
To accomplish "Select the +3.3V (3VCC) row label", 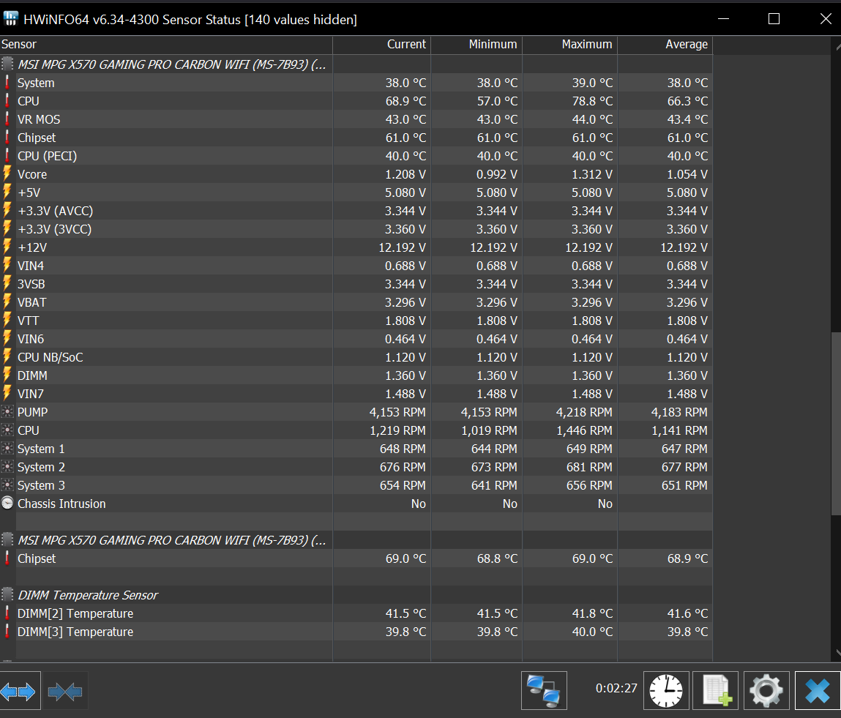I will (55, 229).
